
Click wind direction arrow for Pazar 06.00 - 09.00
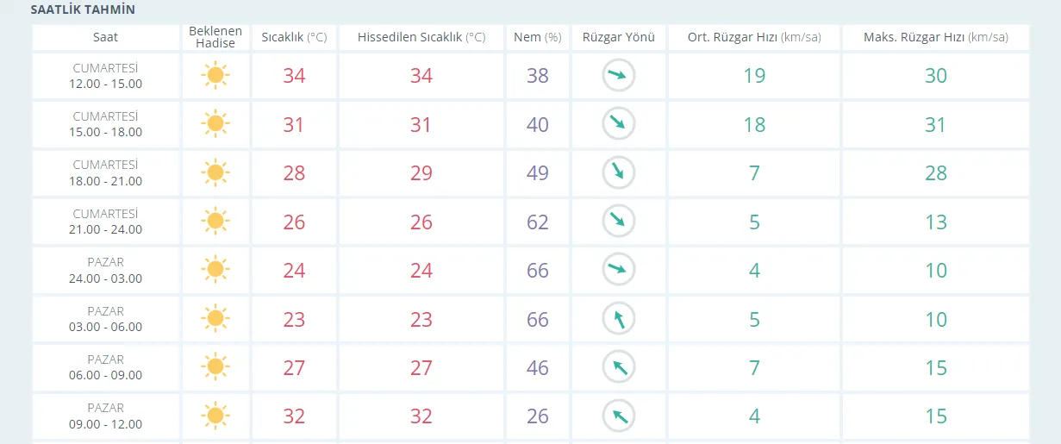[x=618, y=368]
